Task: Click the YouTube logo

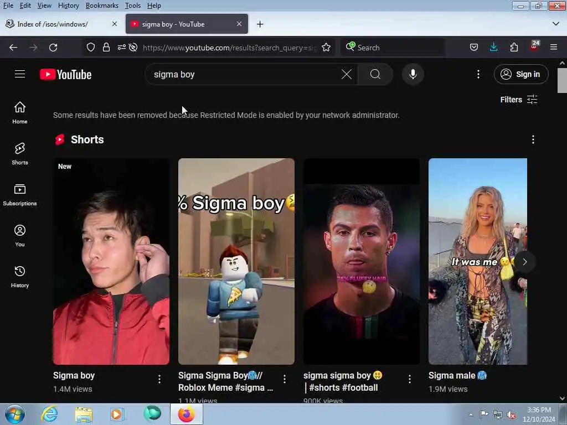Action: [x=65, y=75]
